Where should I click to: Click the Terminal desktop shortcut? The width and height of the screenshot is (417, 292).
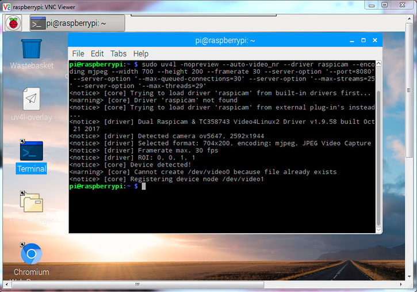click(x=31, y=151)
